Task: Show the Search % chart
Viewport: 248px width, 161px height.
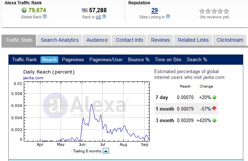Action: click(x=197, y=59)
